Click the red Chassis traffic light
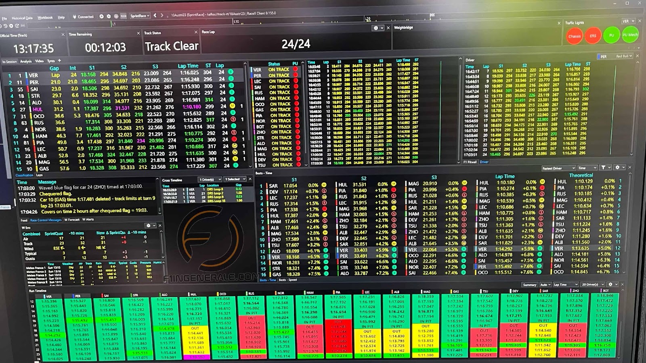This screenshot has width=646, height=363. click(x=575, y=36)
